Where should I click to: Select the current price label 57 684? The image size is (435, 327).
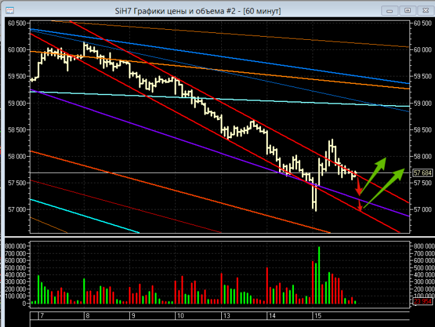pyautogui.click(x=423, y=173)
